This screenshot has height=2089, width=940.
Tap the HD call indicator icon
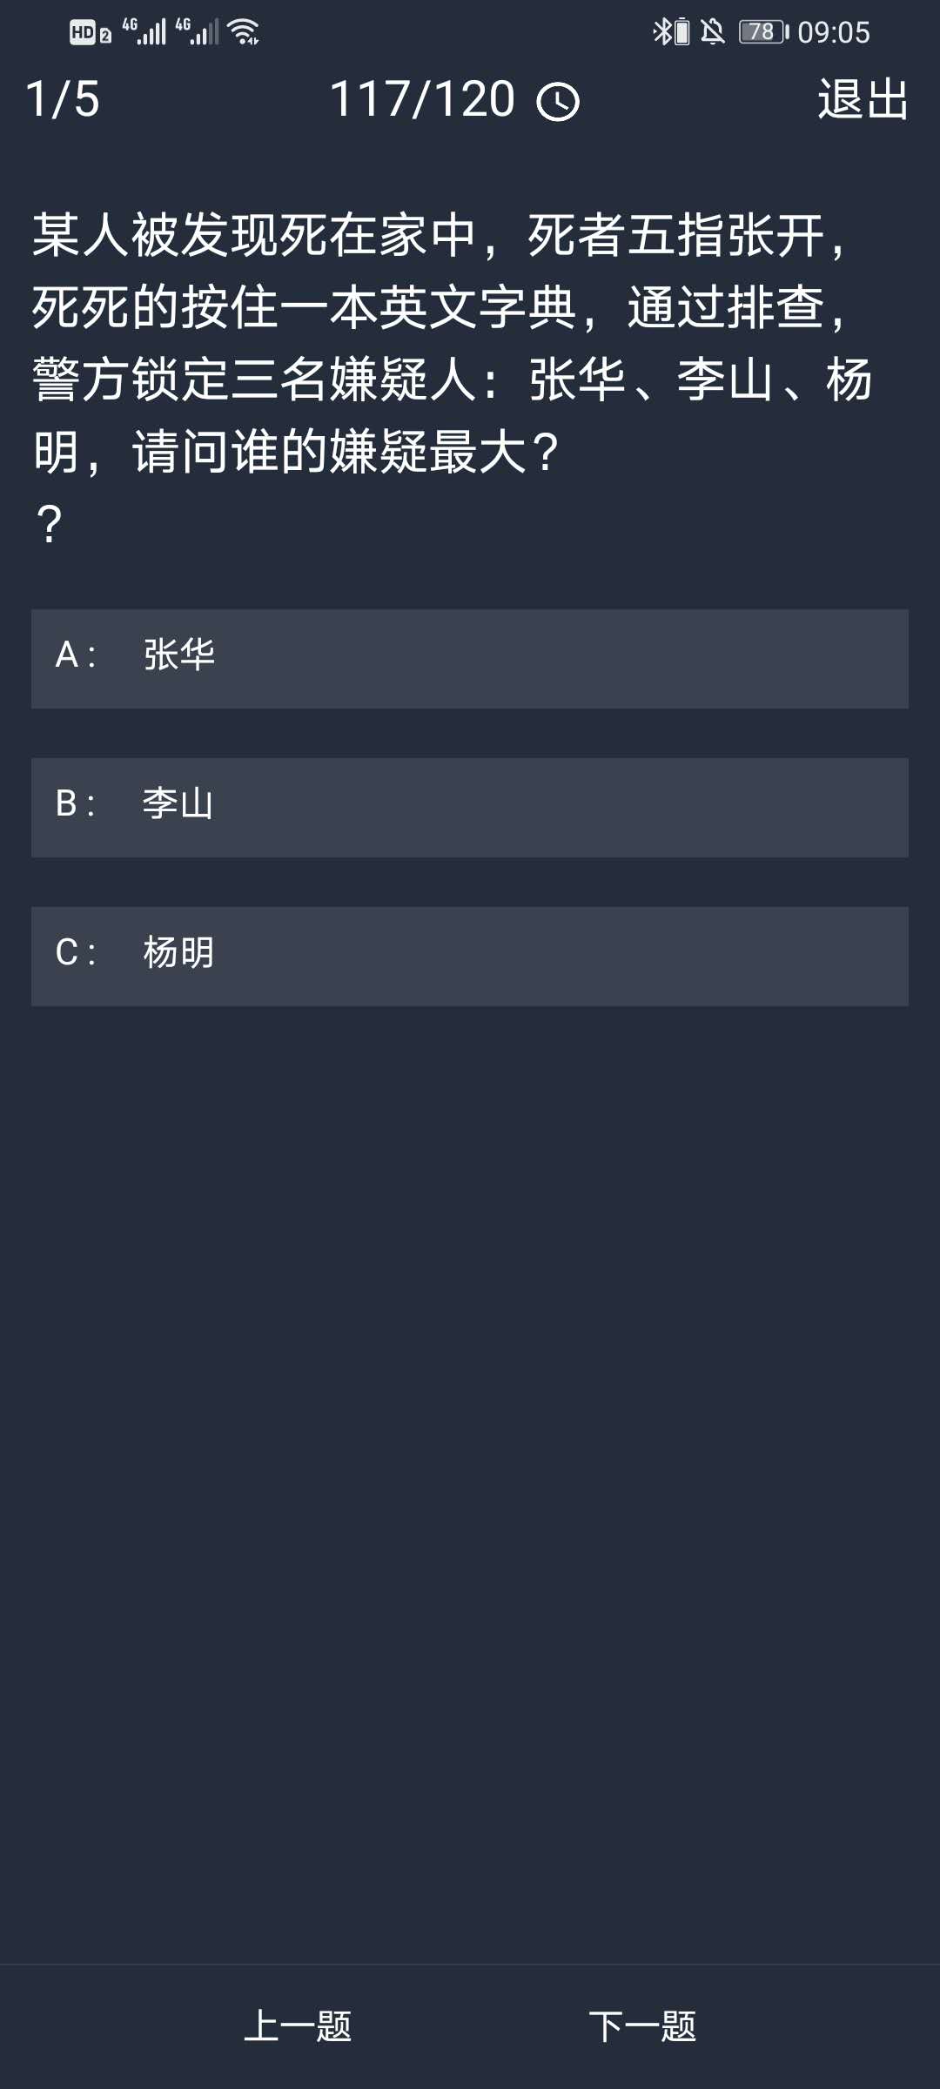pyautogui.click(x=90, y=33)
